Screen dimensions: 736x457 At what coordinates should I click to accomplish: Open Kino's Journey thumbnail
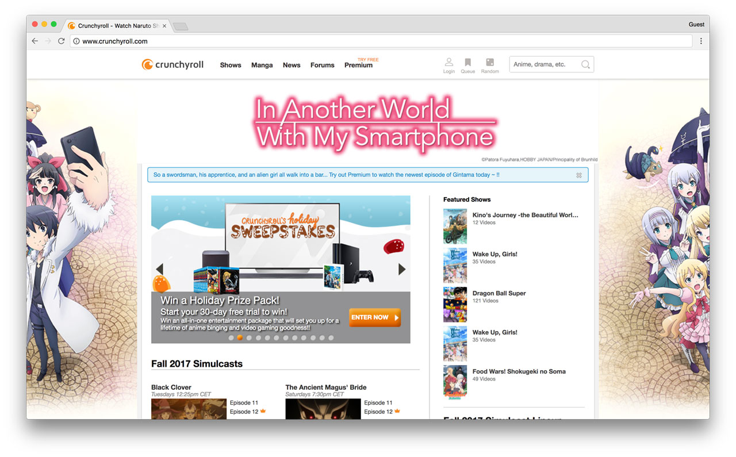455,226
